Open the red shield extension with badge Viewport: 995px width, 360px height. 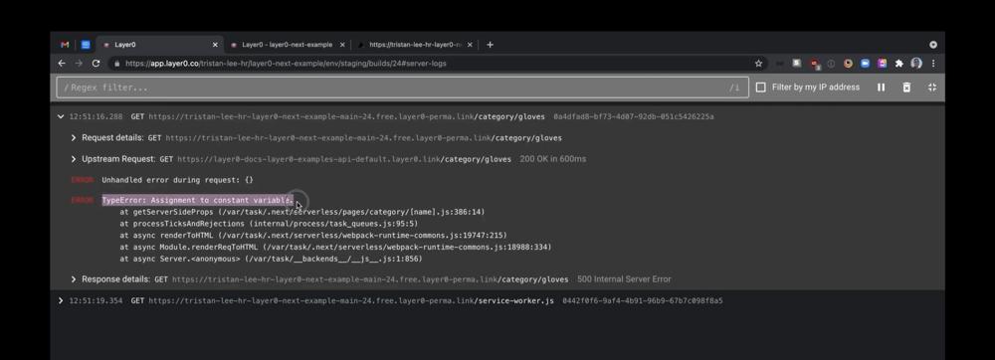(815, 64)
